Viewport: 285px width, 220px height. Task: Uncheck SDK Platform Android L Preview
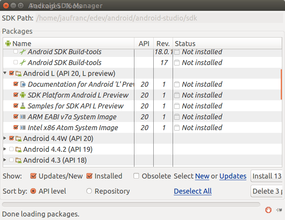(x=16, y=95)
